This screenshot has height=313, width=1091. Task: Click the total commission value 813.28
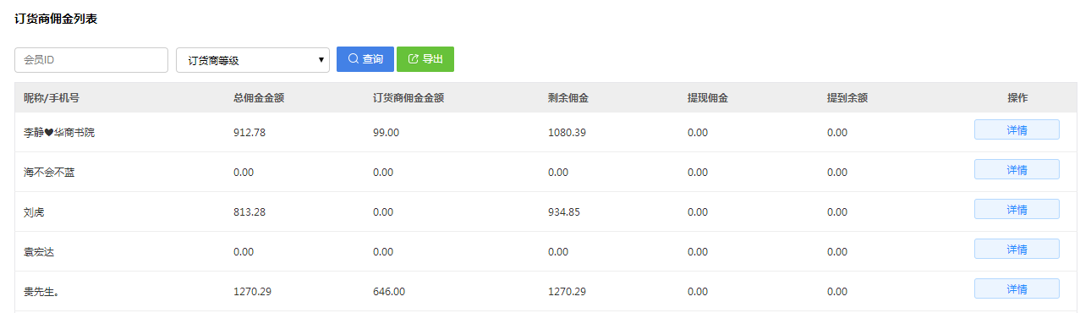pyautogui.click(x=249, y=212)
